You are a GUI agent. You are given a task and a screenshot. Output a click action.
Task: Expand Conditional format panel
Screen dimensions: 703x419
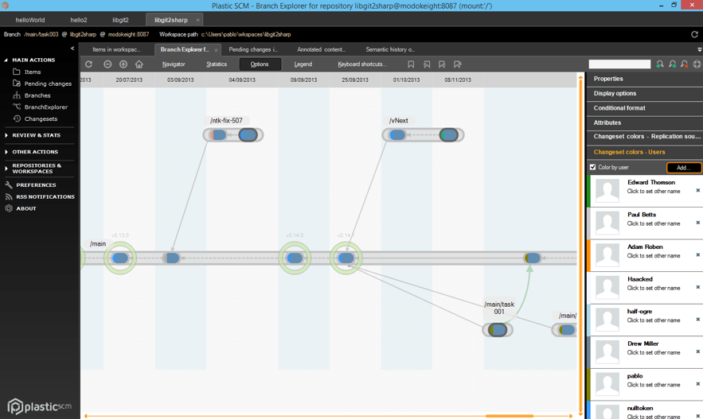tap(645, 108)
